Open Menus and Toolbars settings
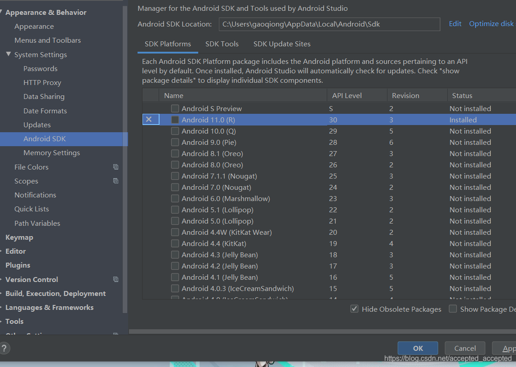The width and height of the screenshot is (516, 367). pos(48,40)
